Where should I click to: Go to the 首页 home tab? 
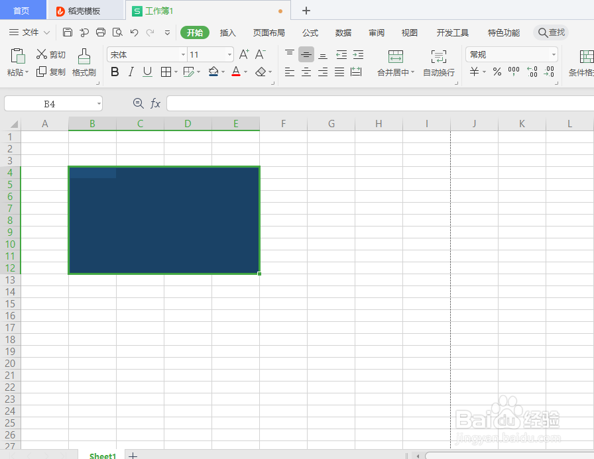(22, 11)
